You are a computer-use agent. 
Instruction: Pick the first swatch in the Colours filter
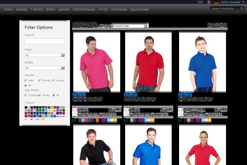click(x=26, y=108)
